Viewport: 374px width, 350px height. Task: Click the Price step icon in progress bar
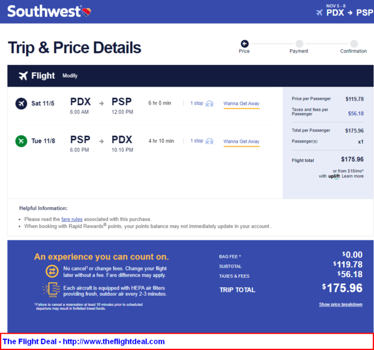pos(244,44)
